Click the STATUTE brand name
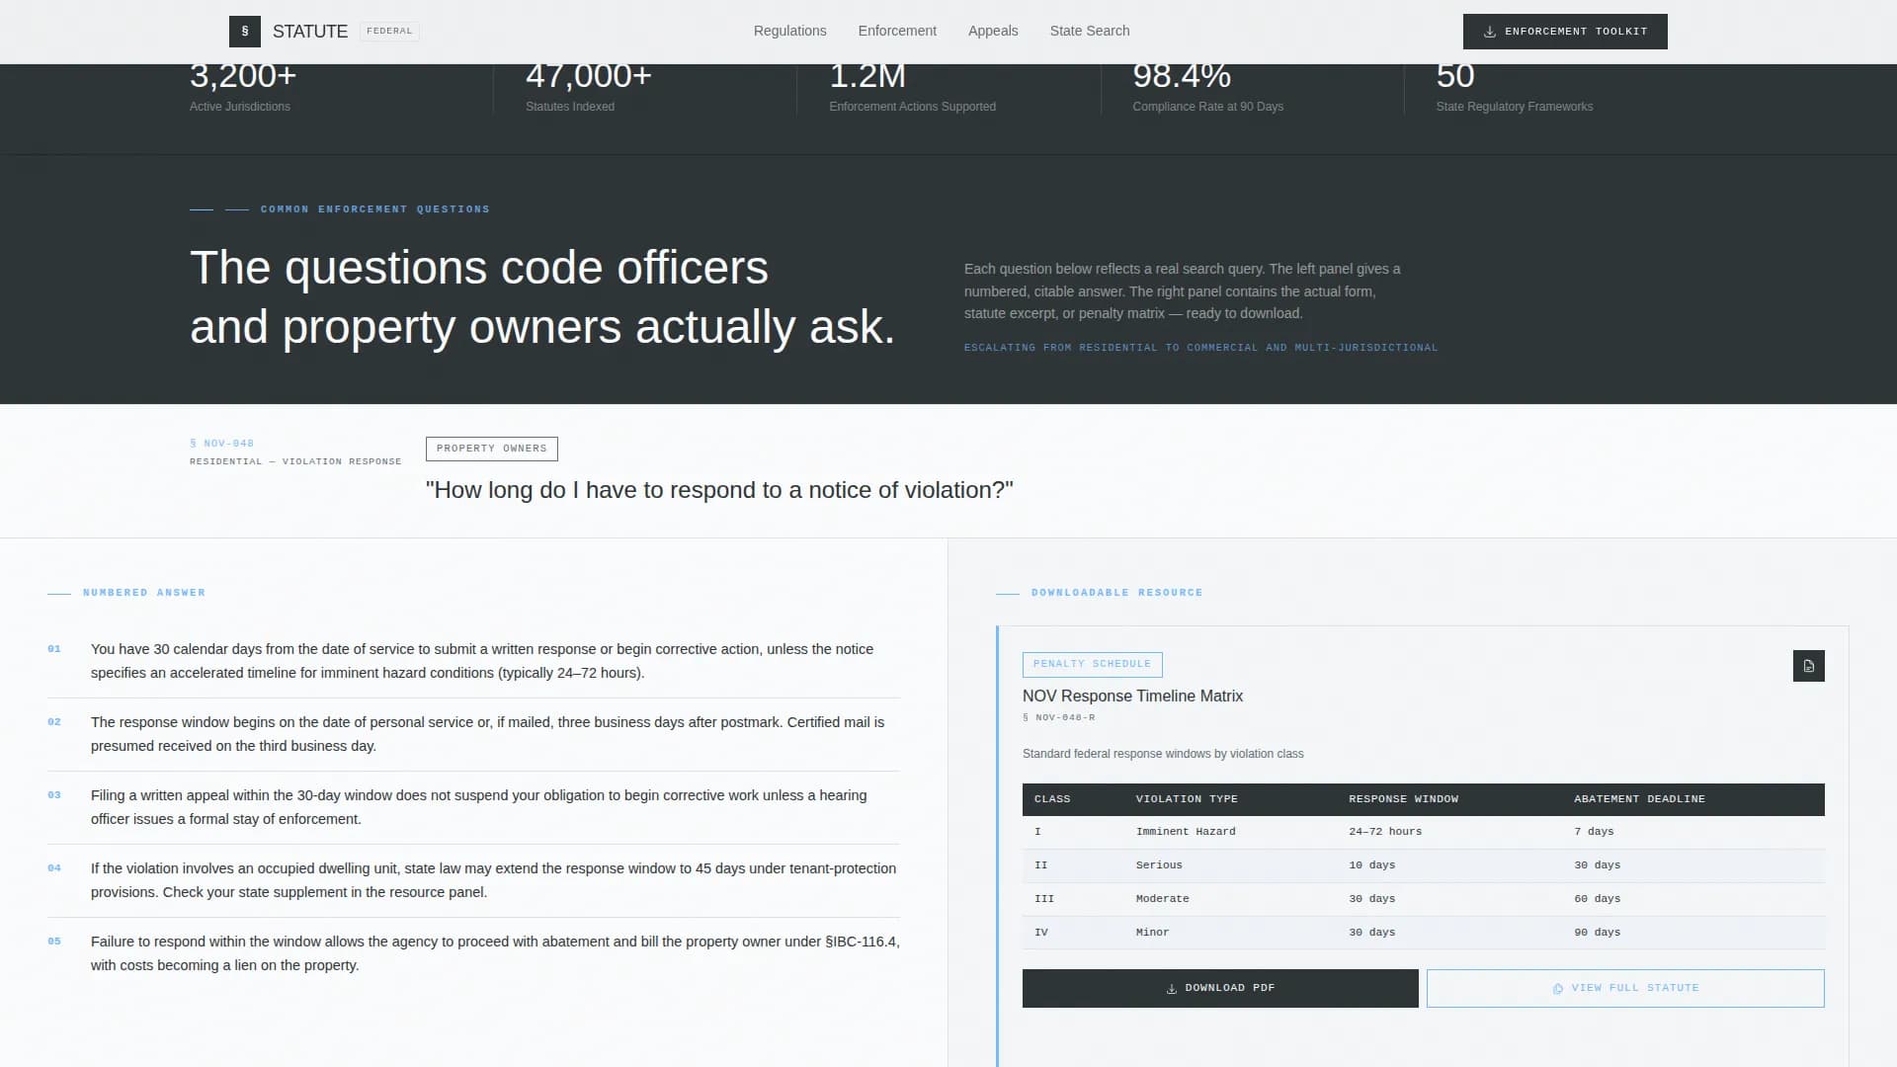This screenshot has width=1897, height=1067. point(310,32)
